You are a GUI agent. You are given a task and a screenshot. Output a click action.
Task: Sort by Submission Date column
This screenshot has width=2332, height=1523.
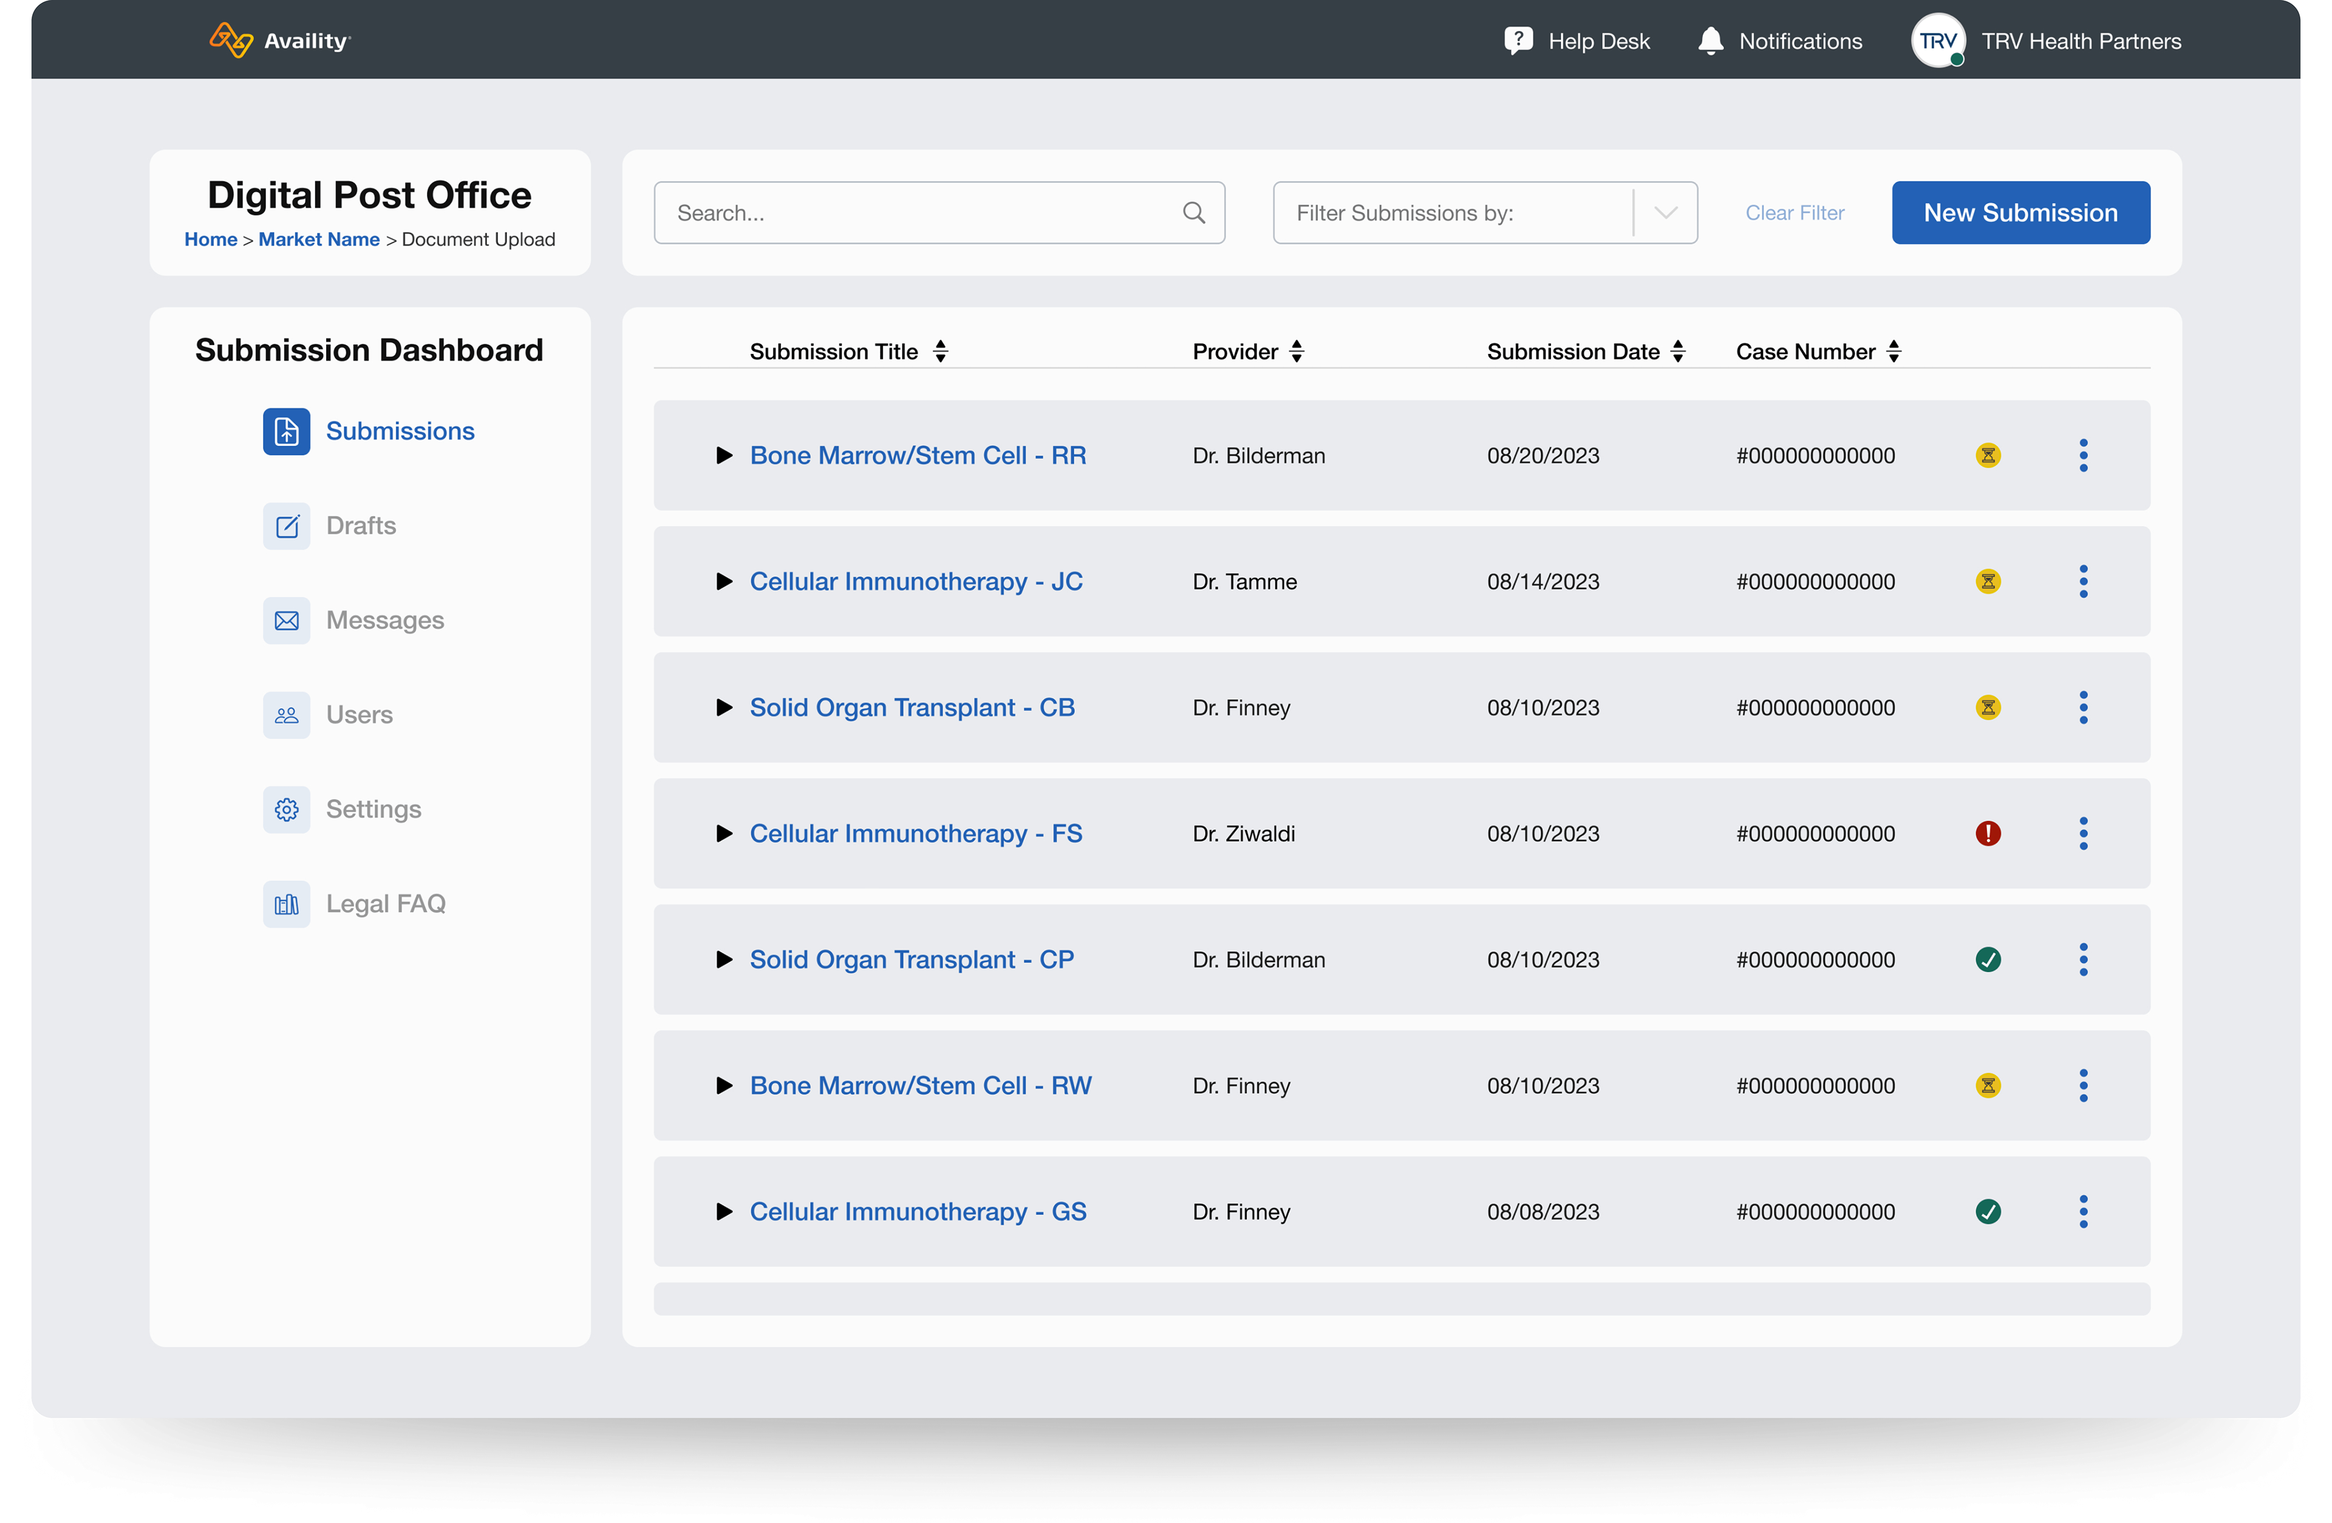1677,351
